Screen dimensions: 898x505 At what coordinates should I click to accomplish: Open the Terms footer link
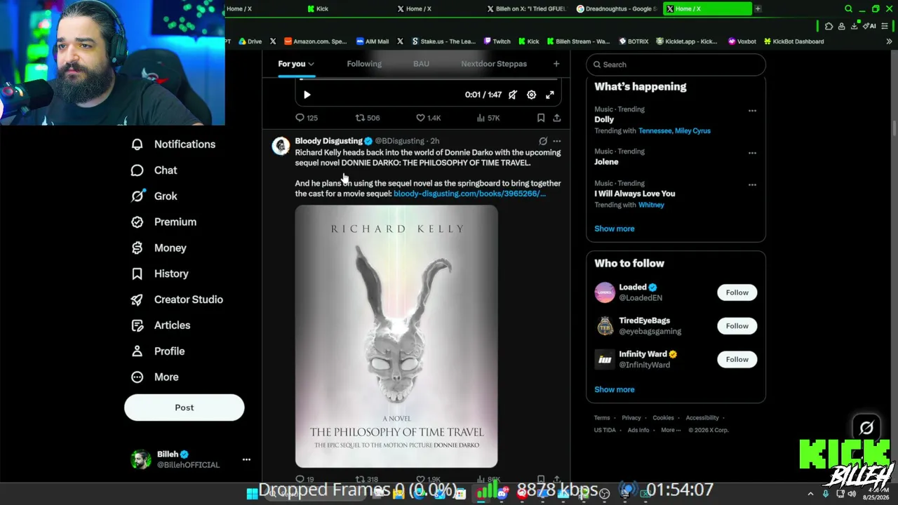point(602,418)
